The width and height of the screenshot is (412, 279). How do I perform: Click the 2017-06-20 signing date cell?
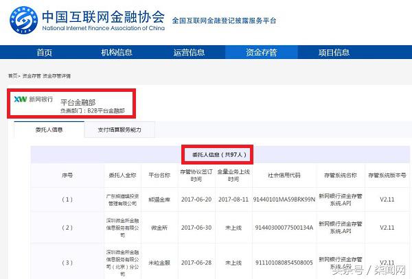point(196,199)
